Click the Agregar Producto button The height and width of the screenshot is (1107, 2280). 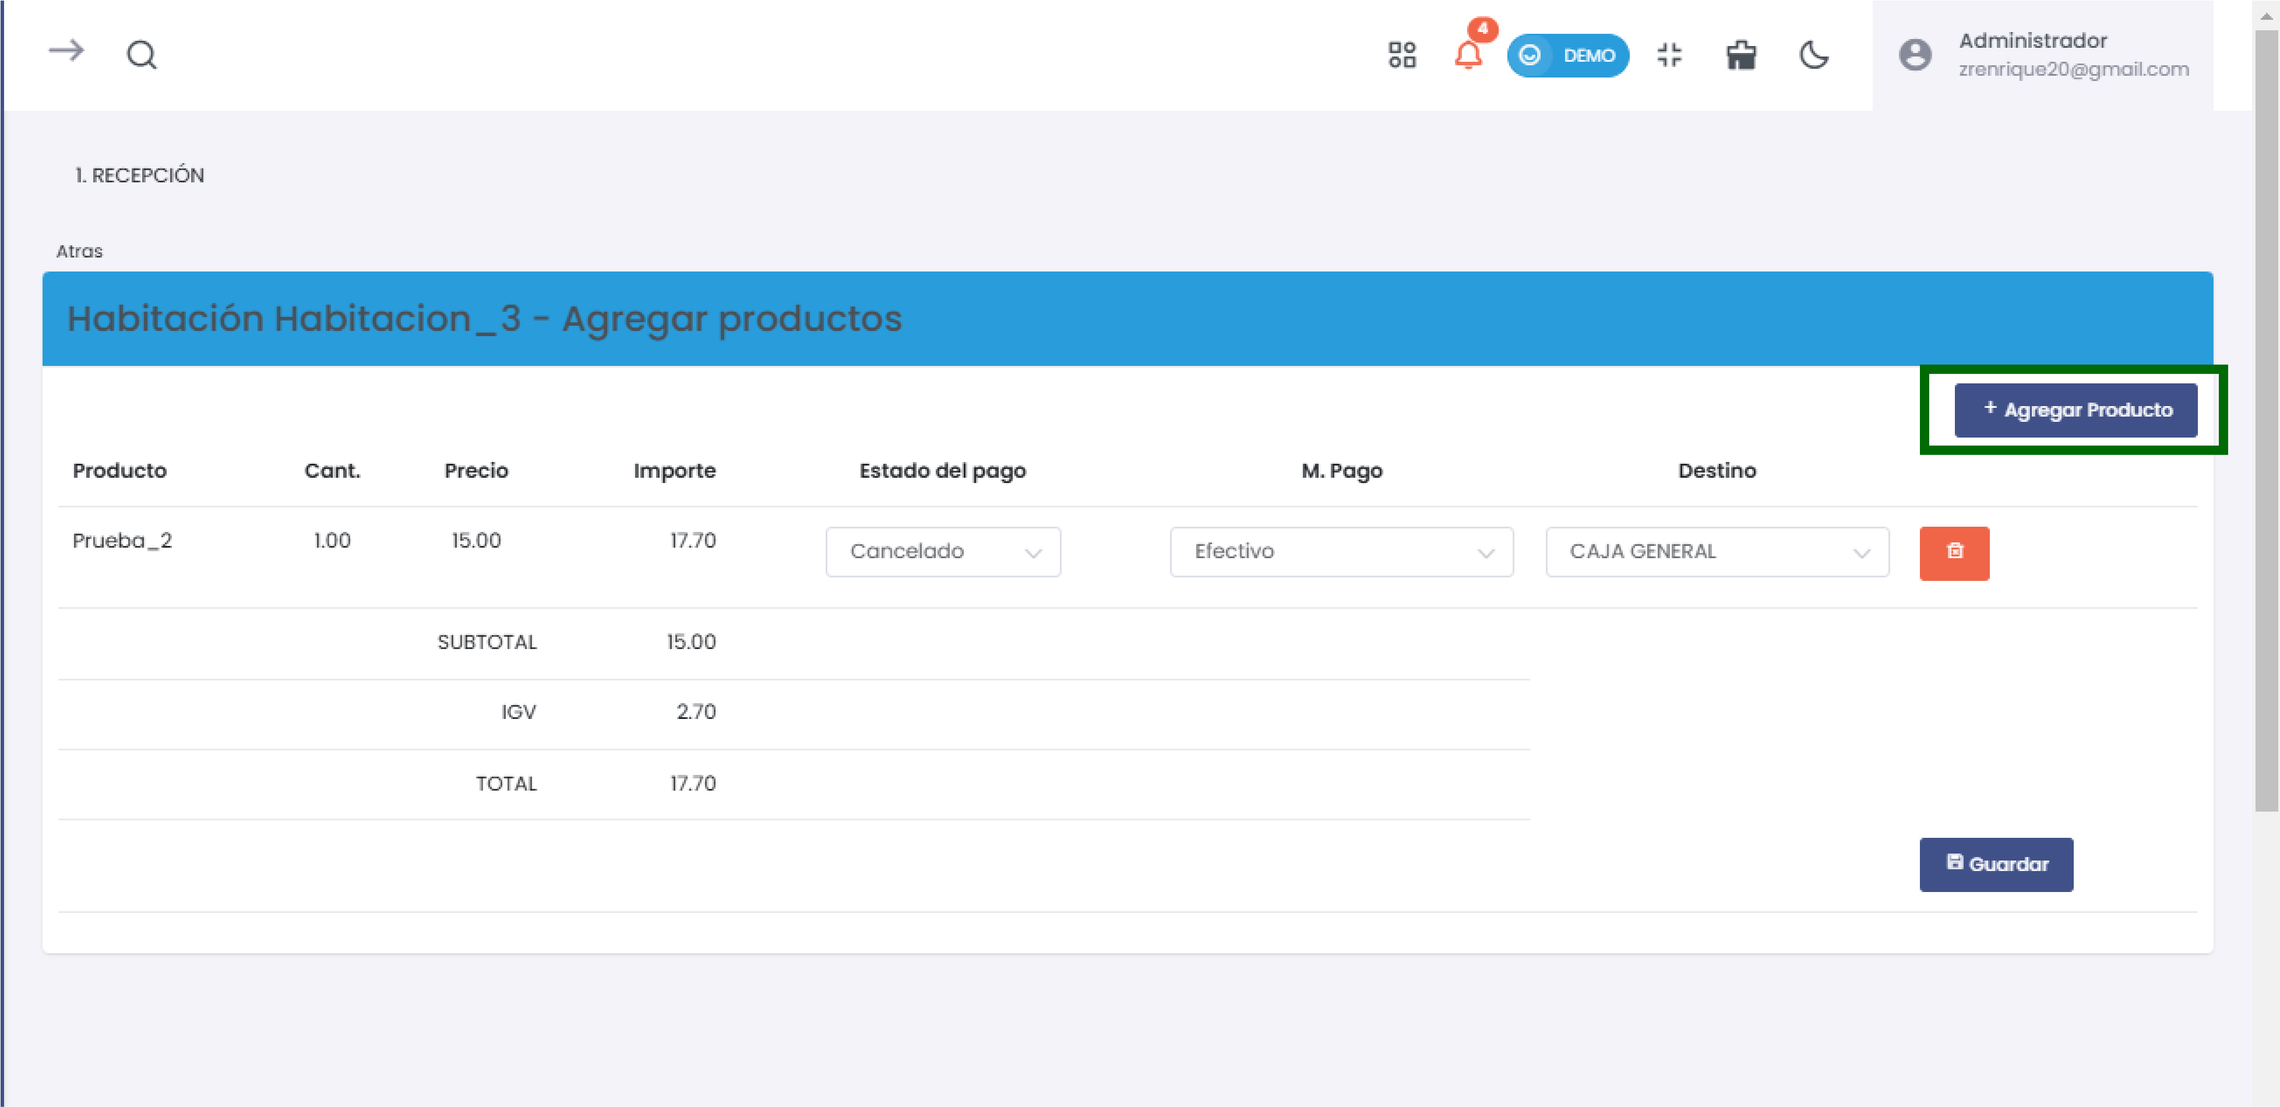coord(2075,410)
